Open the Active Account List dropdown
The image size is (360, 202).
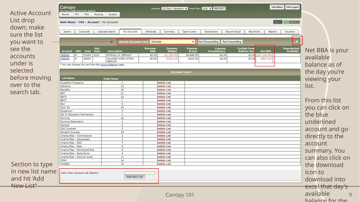point(172,41)
